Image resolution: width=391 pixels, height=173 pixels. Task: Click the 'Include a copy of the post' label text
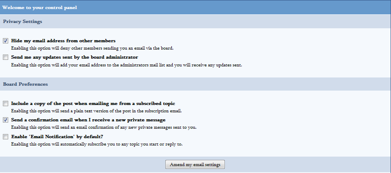93,103
